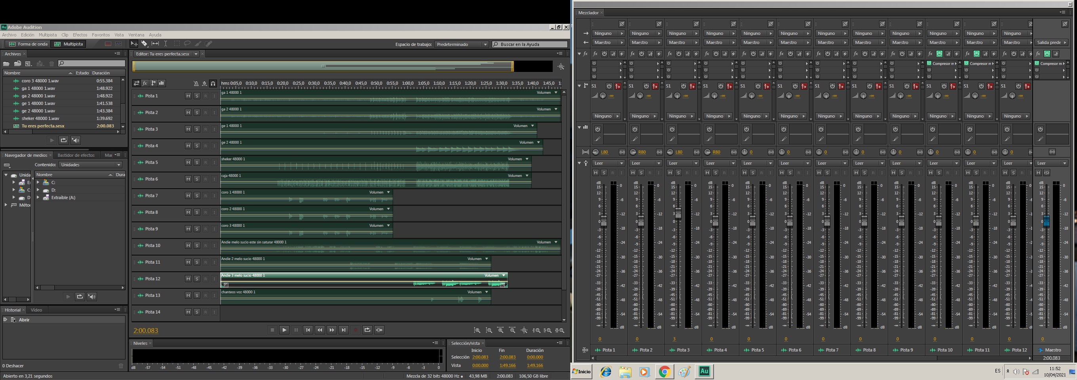The width and height of the screenshot is (1077, 380).
Task: Click the zoom to selection icon
Action: point(559,330)
